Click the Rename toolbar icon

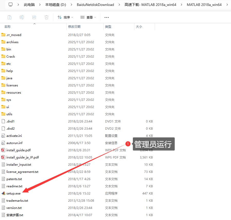(22, 17)
